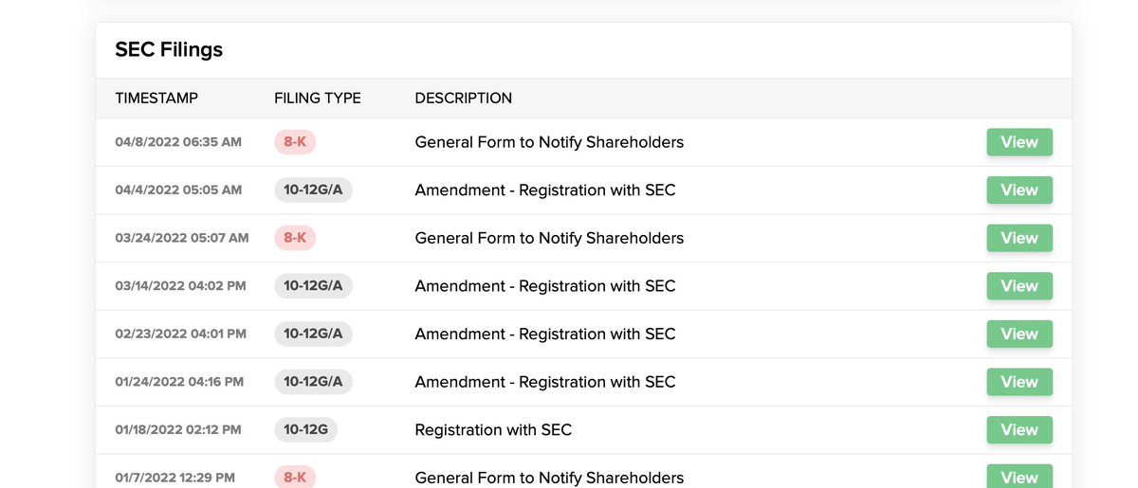Select the 10-12G badge dated 01/18/2022

(x=305, y=430)
